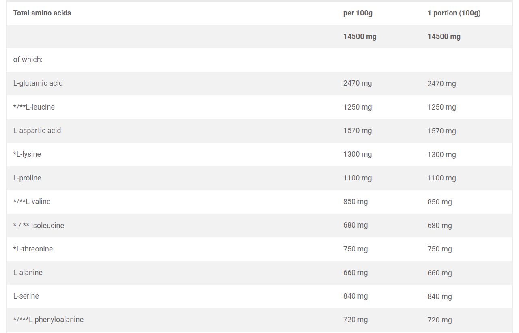Select the L-aspartic acid row label
This screenshot has height=333, width=519.
click(37, 131)
